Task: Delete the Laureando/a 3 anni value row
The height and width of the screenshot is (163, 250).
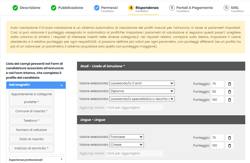Action: pyautogui.click(x=230, y=84)
